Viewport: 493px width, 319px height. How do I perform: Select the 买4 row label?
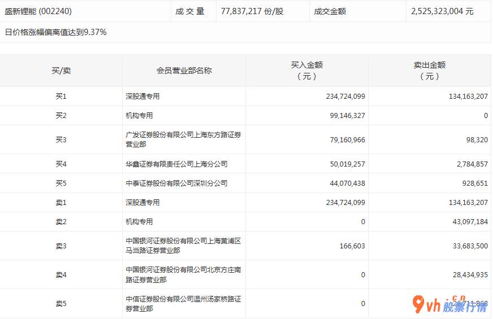(x=61, y=164)
